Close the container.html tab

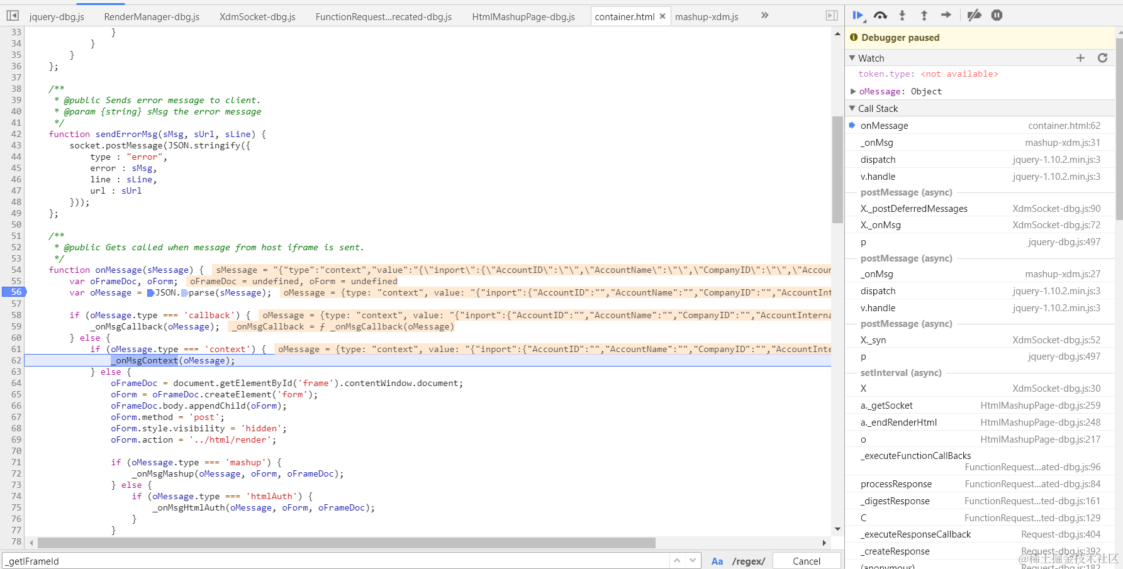click(662, 16)
